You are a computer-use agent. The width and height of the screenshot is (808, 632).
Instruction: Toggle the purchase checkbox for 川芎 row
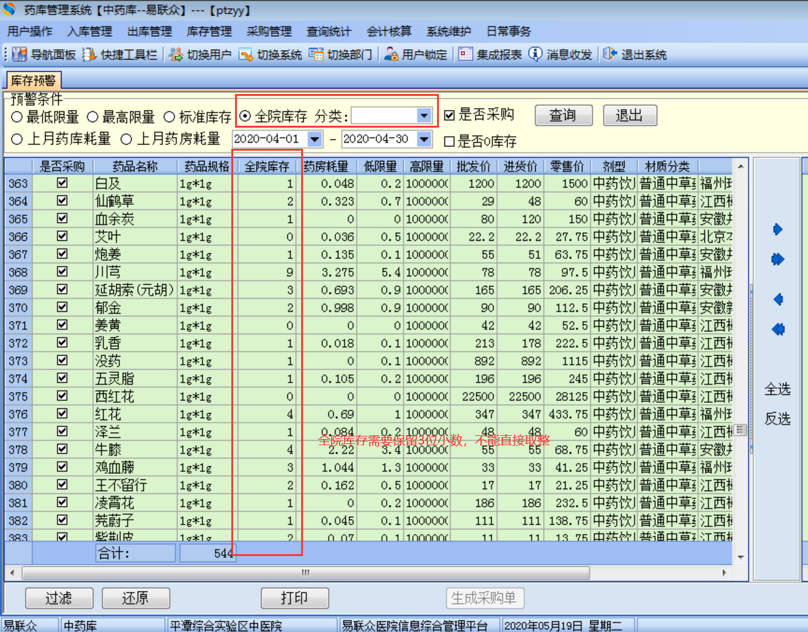point(62,271)
